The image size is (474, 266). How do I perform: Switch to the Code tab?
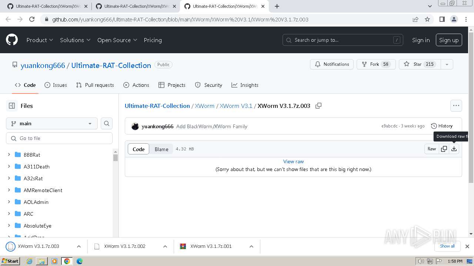(25, 85)
